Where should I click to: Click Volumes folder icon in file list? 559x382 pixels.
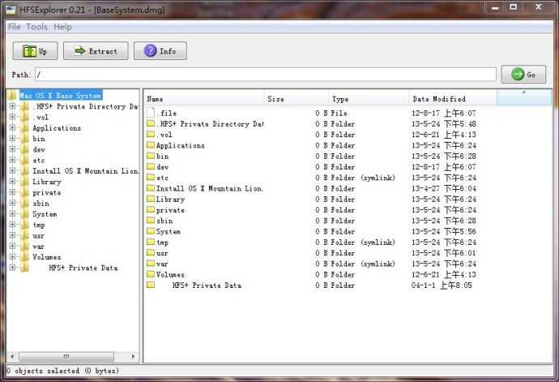151,274
